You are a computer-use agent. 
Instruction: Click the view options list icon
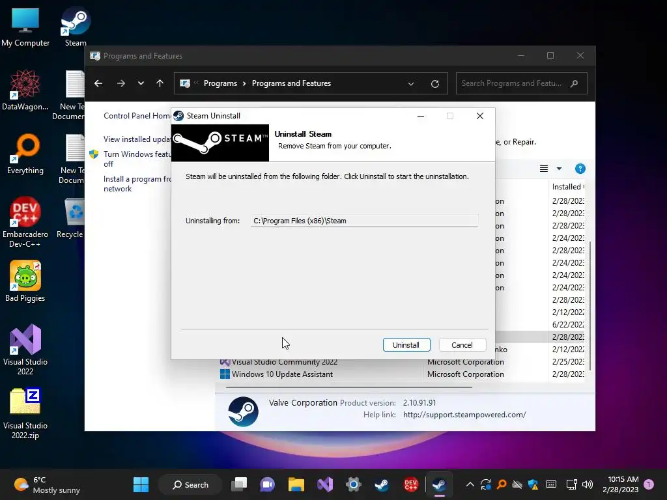click(544, 169)
